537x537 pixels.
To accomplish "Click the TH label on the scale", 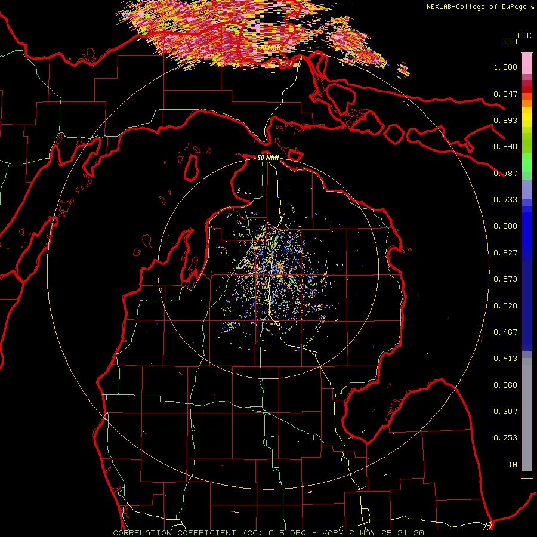I will click(x=513, y=465).
